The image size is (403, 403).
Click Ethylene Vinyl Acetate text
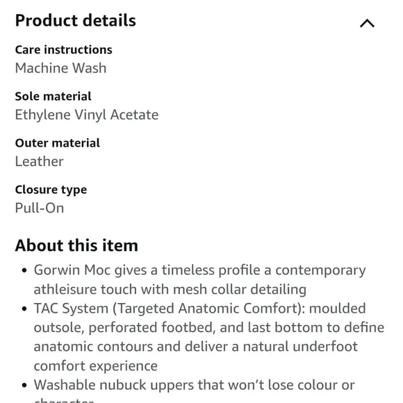pyautogui.click(x=87, y=115)
